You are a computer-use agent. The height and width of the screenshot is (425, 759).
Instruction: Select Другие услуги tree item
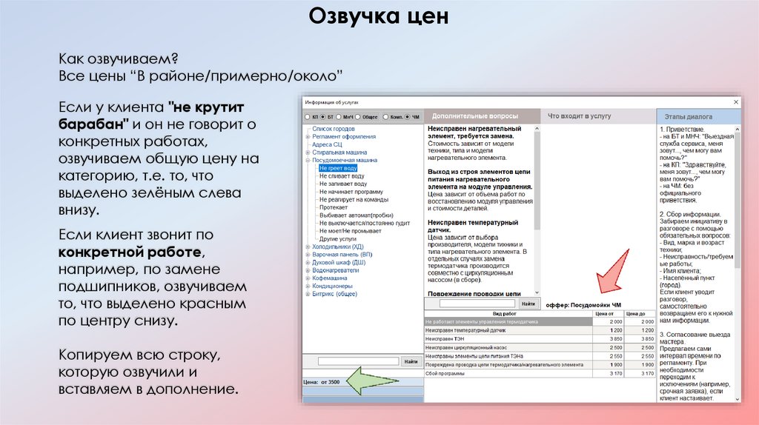(337, 239)
